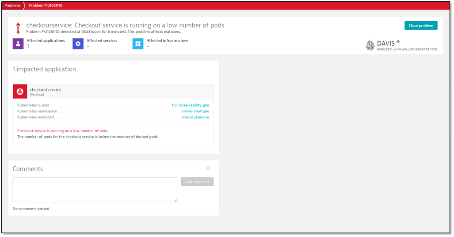
Task: Click the Problem P-21081170 breadcrumb
Action: (46, 5)
